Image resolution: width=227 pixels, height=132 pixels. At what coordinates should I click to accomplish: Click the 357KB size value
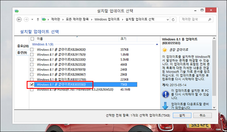coord(124,50)
